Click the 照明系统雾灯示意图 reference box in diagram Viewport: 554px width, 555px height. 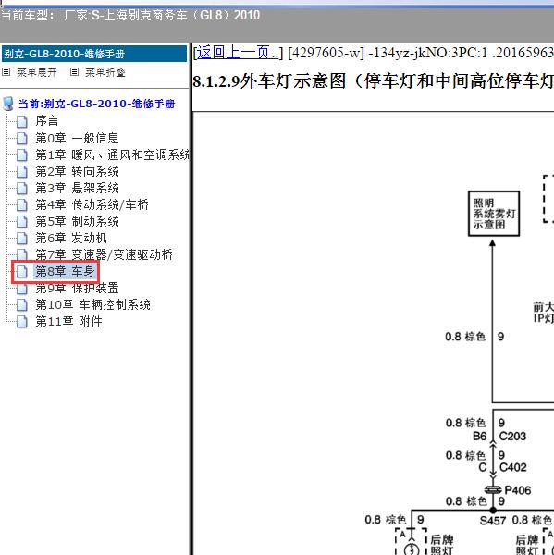(494, 214)
